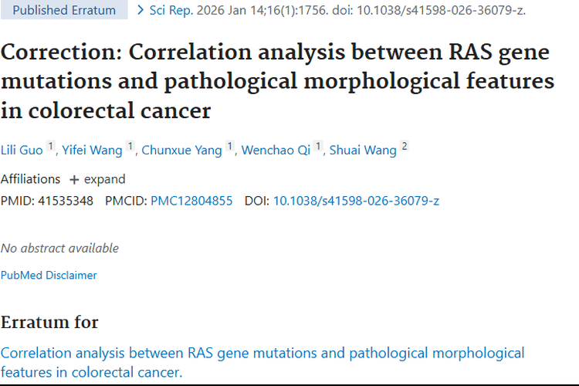Click affiliation superscript after Chunxue Yang

229,146
